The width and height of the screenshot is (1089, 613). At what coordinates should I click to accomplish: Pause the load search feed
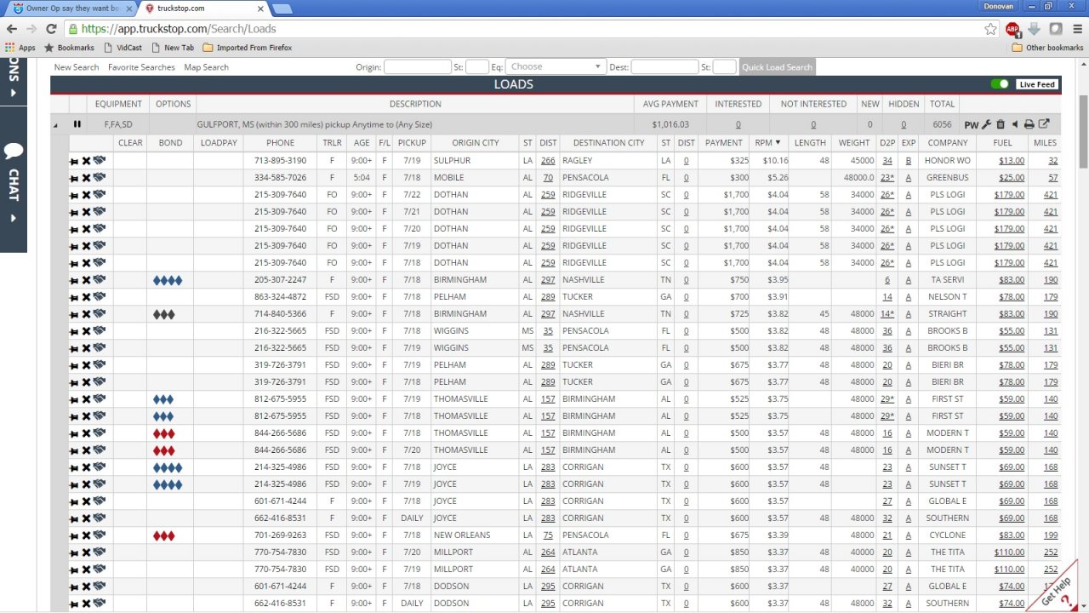(77, 124)
